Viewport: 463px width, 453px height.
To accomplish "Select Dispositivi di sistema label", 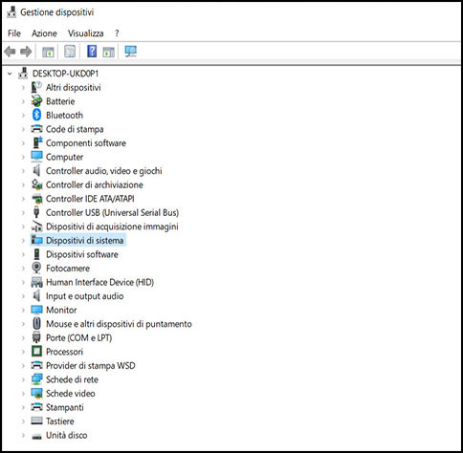I will [x=84, y=240].
